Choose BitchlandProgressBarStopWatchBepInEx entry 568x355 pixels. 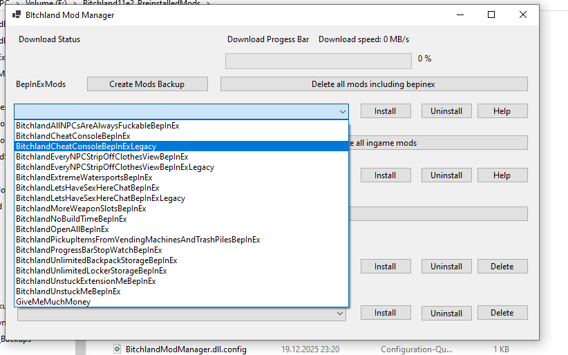181,250
